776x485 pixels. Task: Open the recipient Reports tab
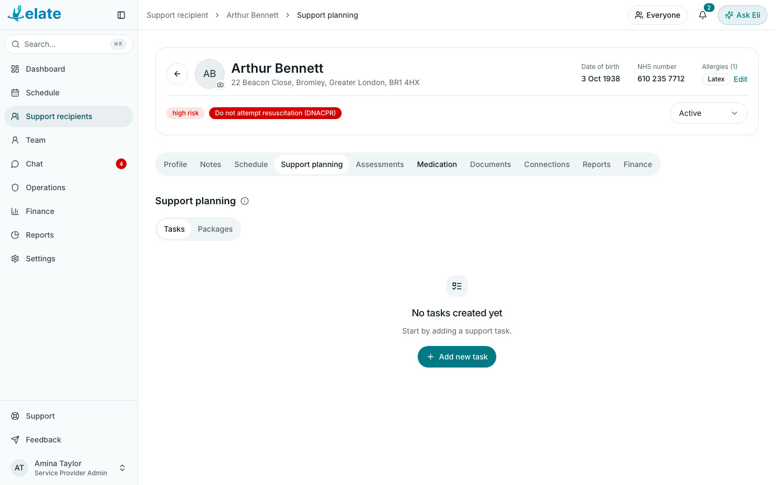pyautogui.click(x=597, y=164)
